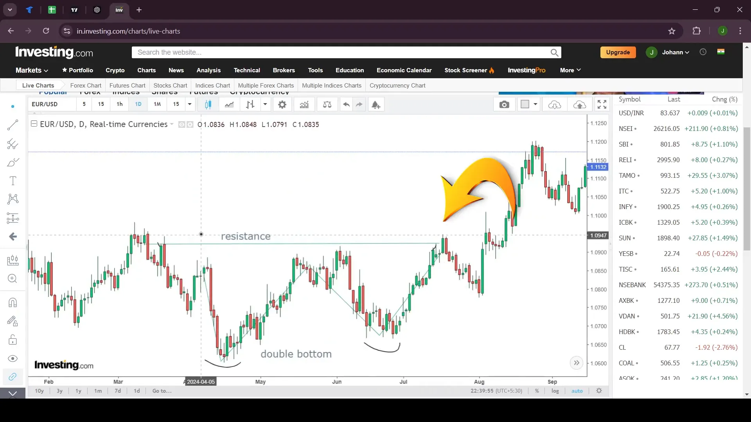Image resolution: width=751 pixels, height=422 pixels.
Task: Switch to area chart style icon
Action: 229,104
